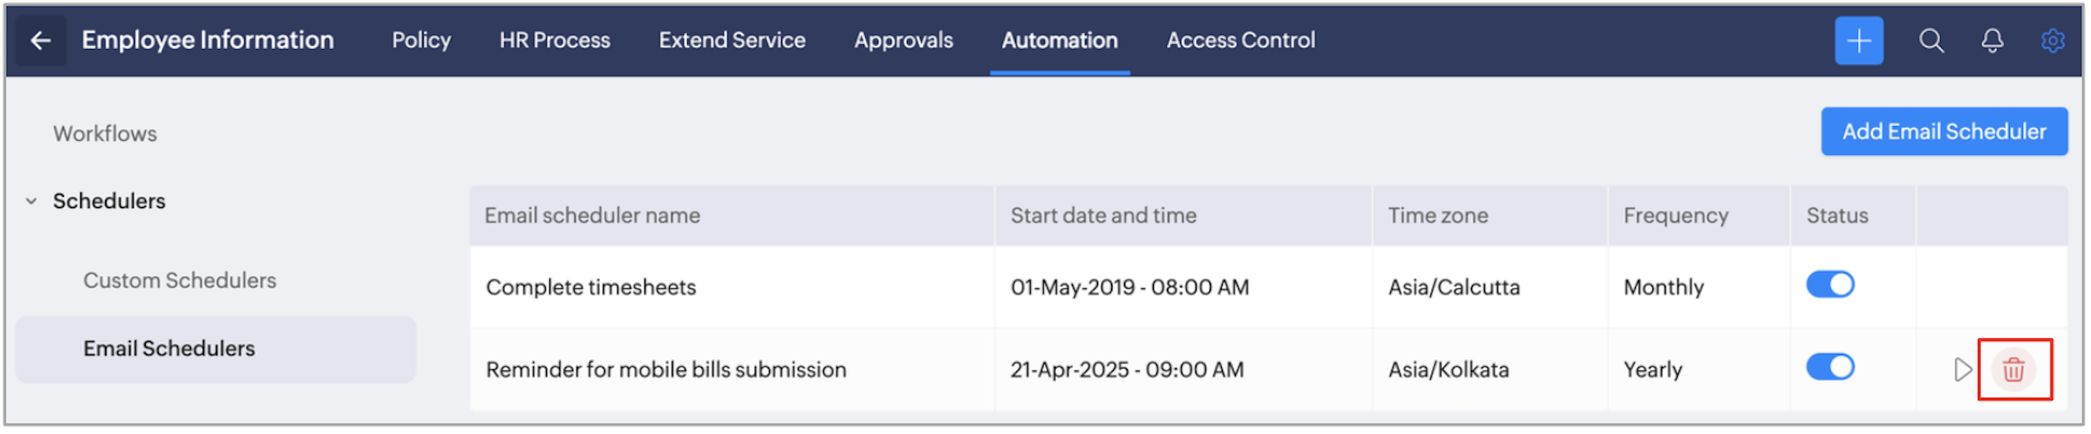The width and height of the screenshot is (2091, 434).
Task: Click the blue plus icon
Action: click(x=1857, y=40)
